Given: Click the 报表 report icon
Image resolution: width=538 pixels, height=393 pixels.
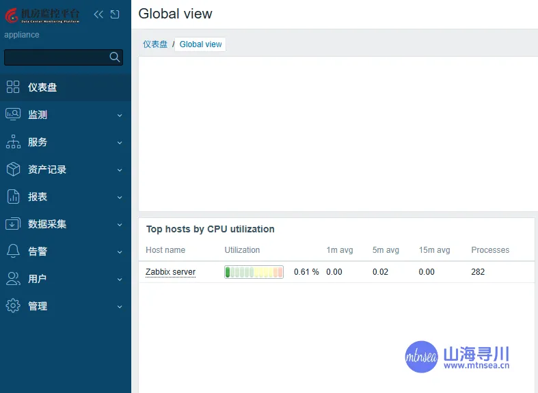Looking at the screenshot, I should 13,197.
